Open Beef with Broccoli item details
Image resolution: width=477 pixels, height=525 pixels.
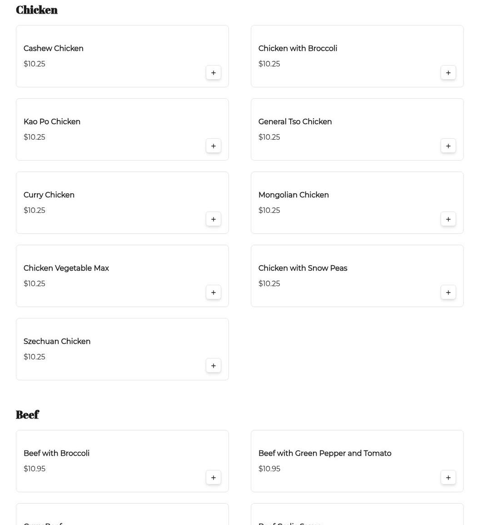(x=56, y=454)
